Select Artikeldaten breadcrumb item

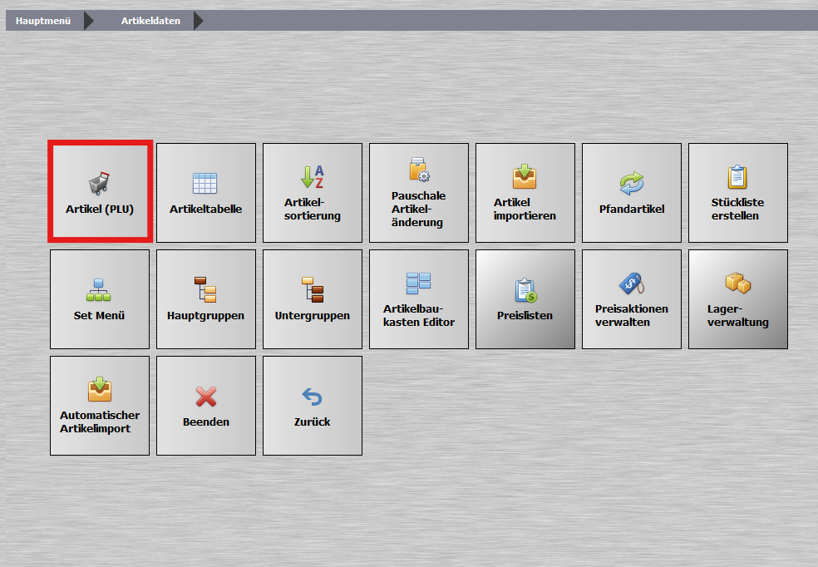point(150,20)
